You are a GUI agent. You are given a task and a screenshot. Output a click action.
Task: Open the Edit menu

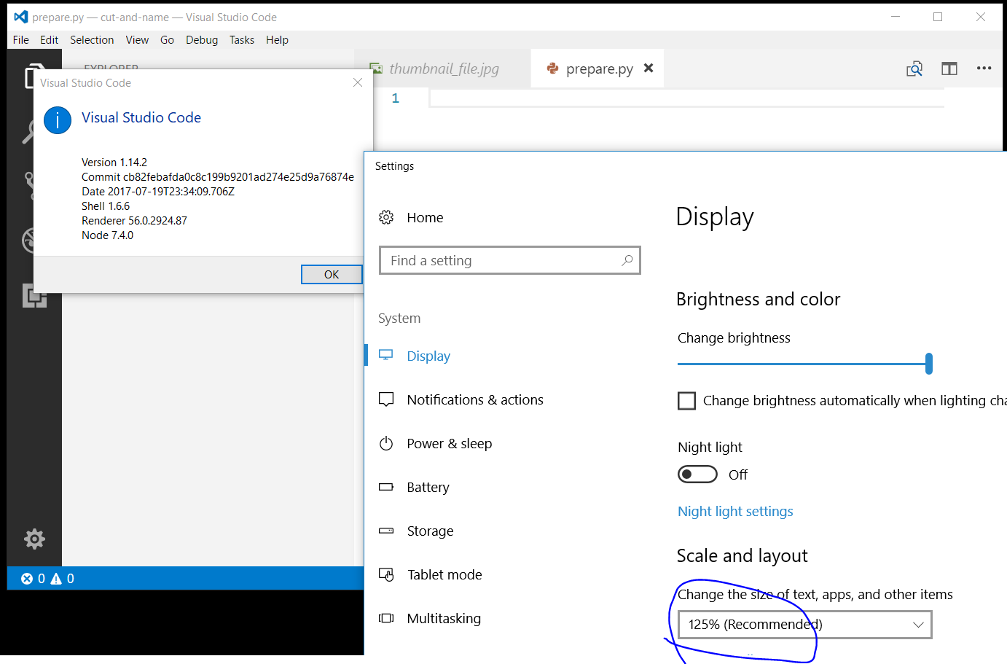coord(50,40)
